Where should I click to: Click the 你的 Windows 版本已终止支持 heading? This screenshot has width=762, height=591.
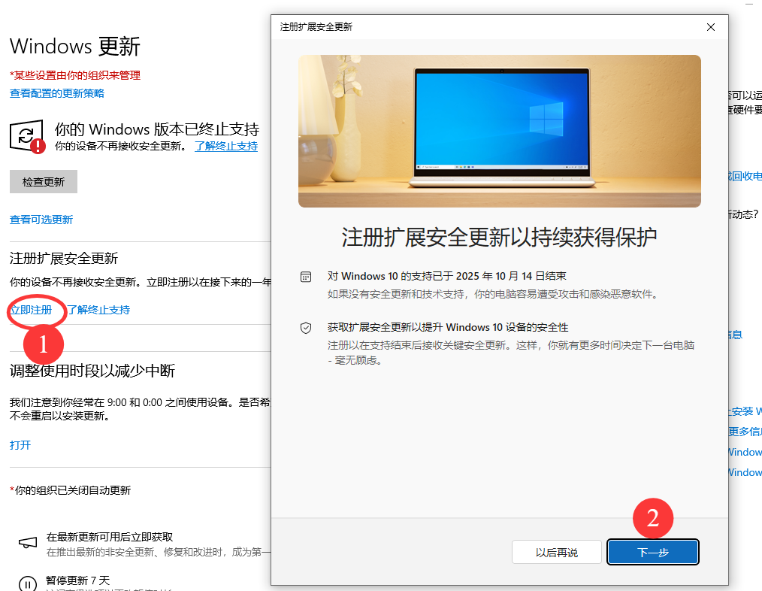[x=157, y=129]
